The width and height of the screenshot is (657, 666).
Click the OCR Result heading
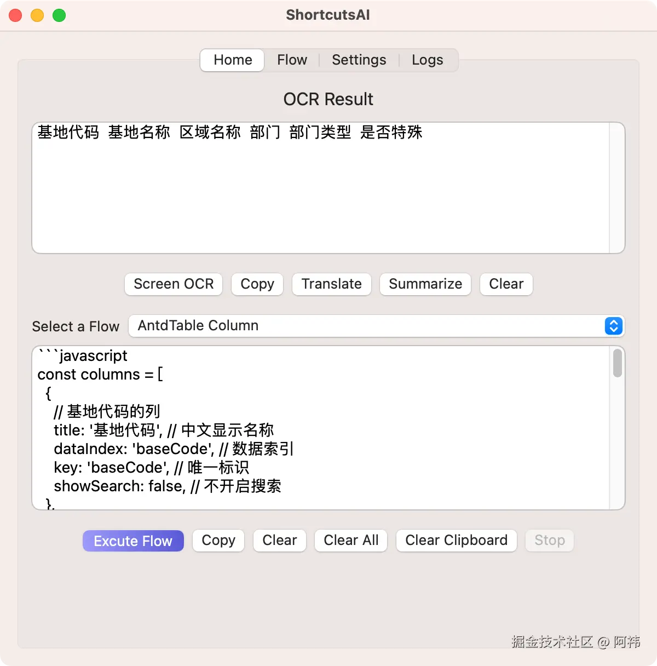click(328, 99)
